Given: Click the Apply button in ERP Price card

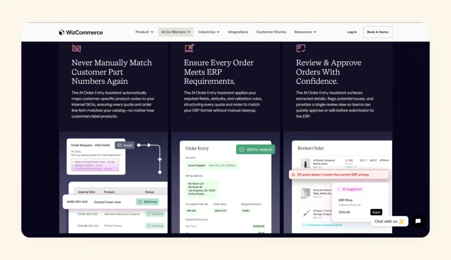Looking at the screenshot, I should tap(376, 212).
